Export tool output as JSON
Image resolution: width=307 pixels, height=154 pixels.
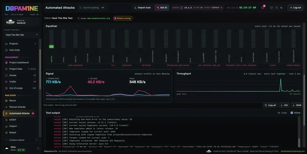(x=297, y=105)
